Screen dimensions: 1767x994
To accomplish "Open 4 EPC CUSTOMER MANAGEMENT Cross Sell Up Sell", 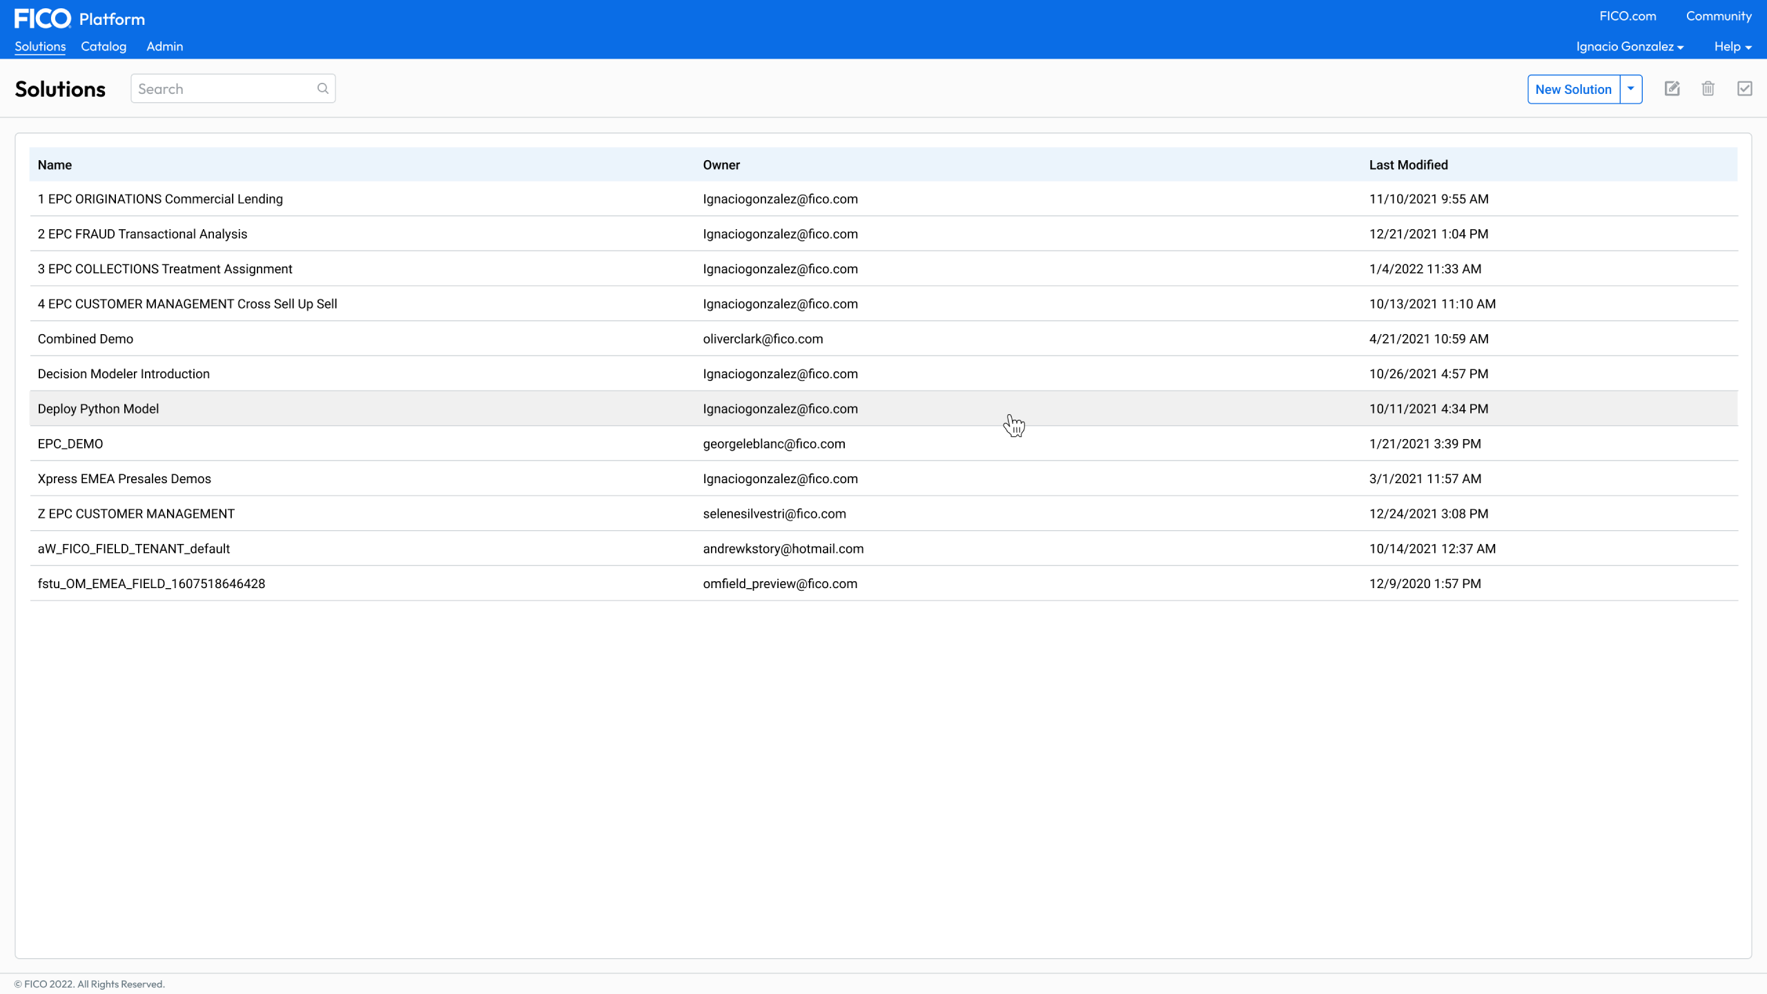I will pyautogui.click(x=187, y=304).
